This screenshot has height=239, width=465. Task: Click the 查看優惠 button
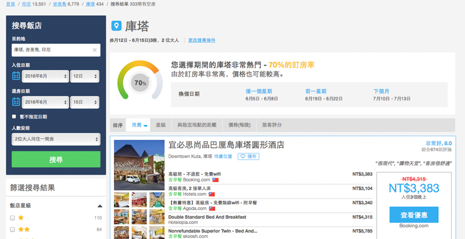click(414, 215)
